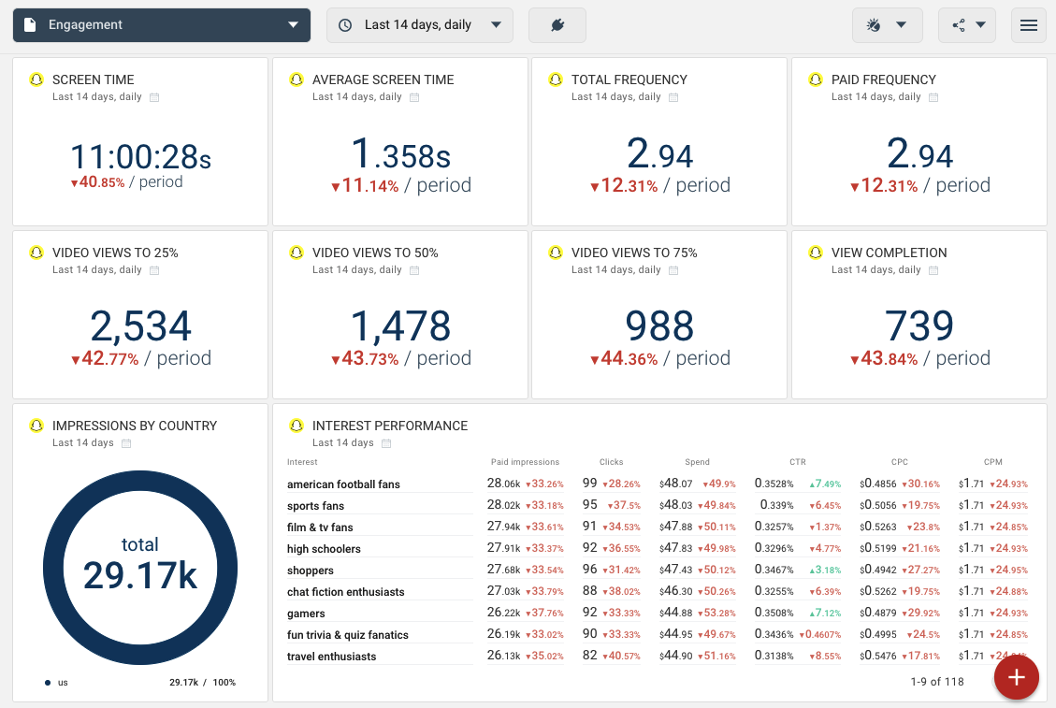Click the 1.358s average screen time value

pyautogui.click(x=400, y=153)
